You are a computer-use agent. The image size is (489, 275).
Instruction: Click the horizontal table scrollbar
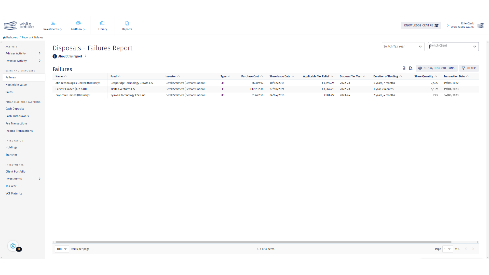253,242
